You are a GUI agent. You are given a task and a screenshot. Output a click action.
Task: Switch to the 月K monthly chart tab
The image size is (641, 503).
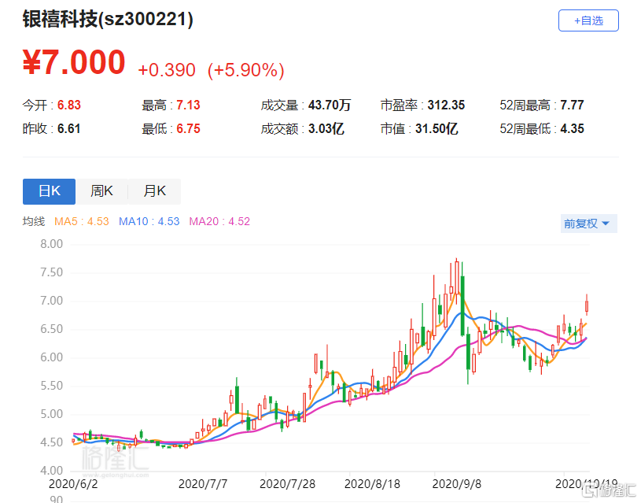click(154, 191)
